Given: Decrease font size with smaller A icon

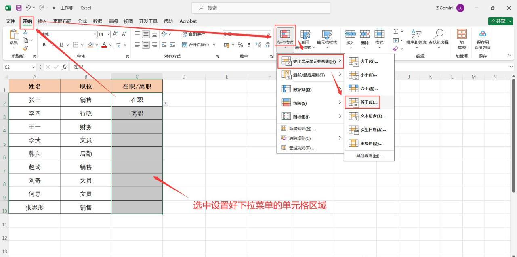Looking at the screenshot, I should click(124, 34).
